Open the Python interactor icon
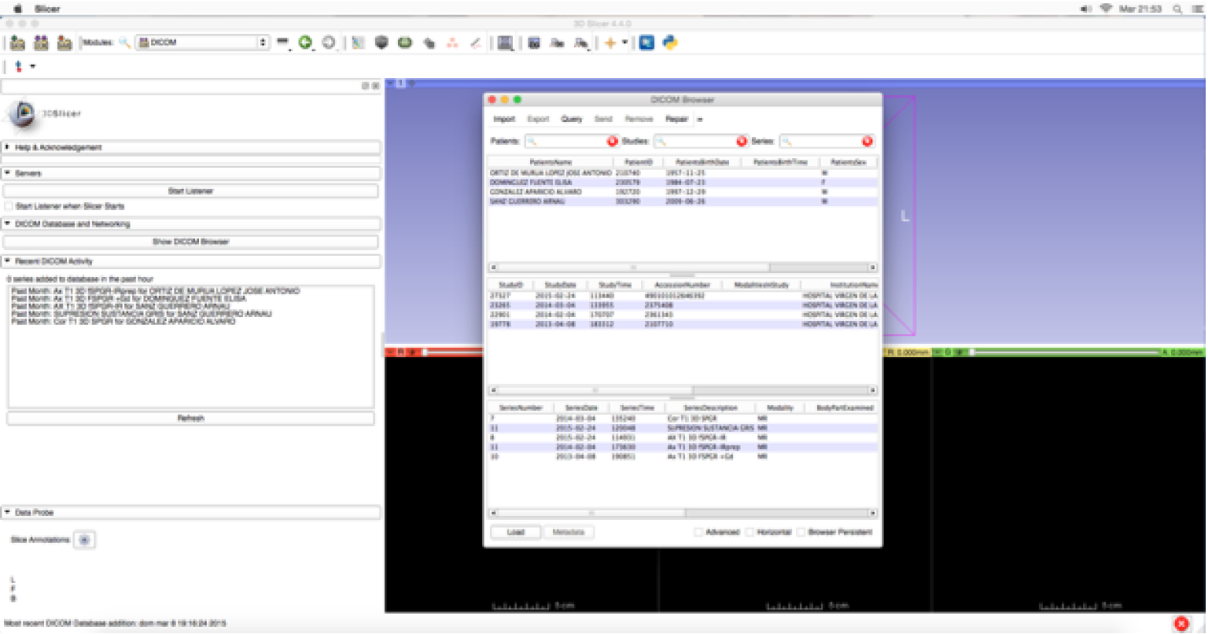Screen dimensions: 1208x634 coord(670,43)
